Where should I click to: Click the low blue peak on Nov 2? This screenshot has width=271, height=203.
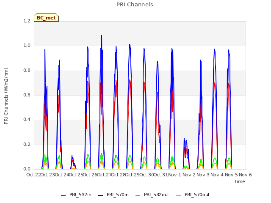tap(184, 139)
